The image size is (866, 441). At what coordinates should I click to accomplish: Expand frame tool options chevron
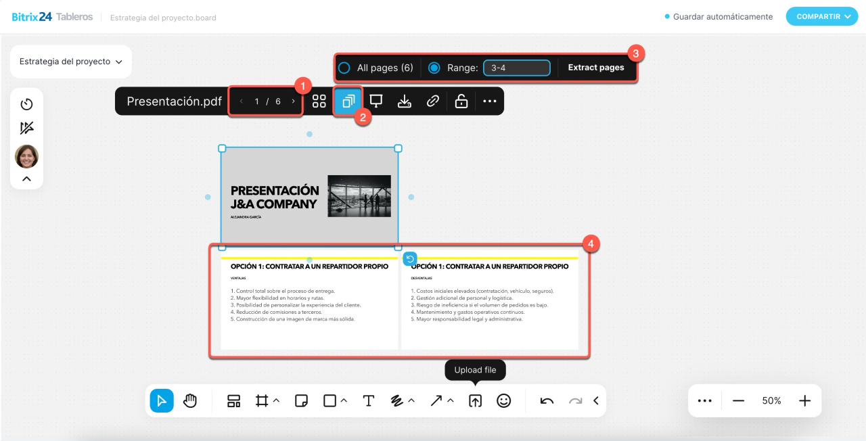click(x=276, y=401)
